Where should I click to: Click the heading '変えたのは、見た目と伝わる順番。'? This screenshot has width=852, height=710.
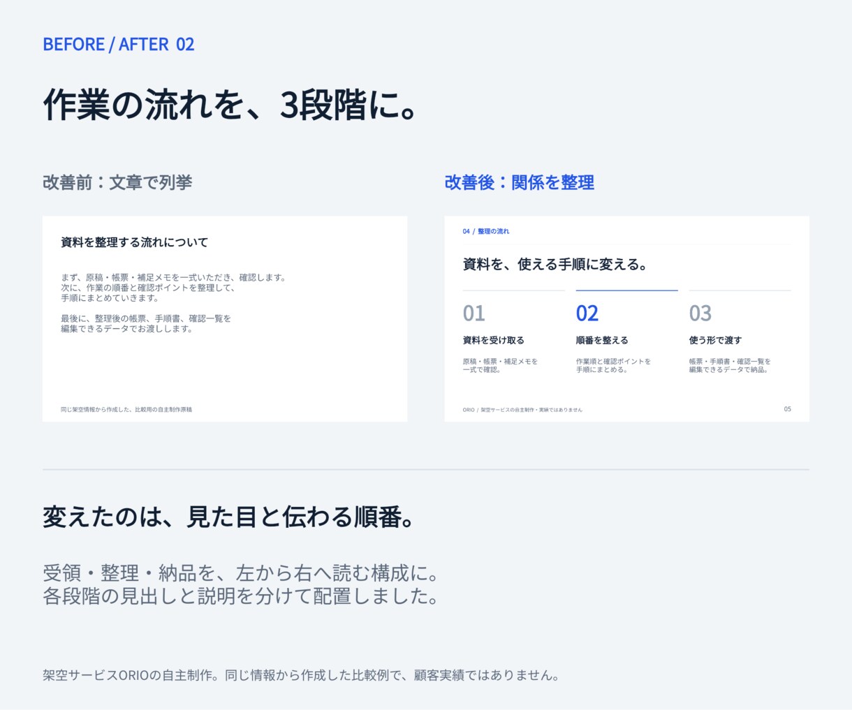pos(230,517)
